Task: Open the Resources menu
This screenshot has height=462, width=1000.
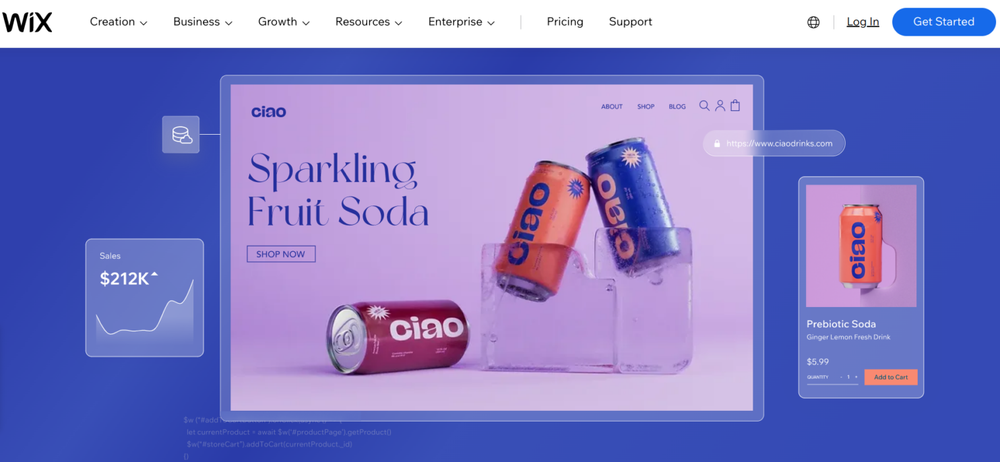Action: [x=369, y=22]
